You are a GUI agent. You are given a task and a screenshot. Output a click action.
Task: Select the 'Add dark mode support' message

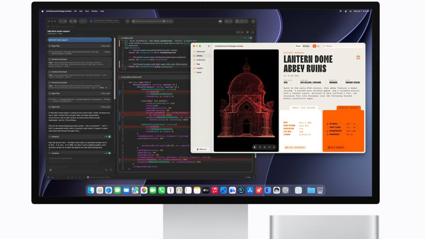(79, 40)
